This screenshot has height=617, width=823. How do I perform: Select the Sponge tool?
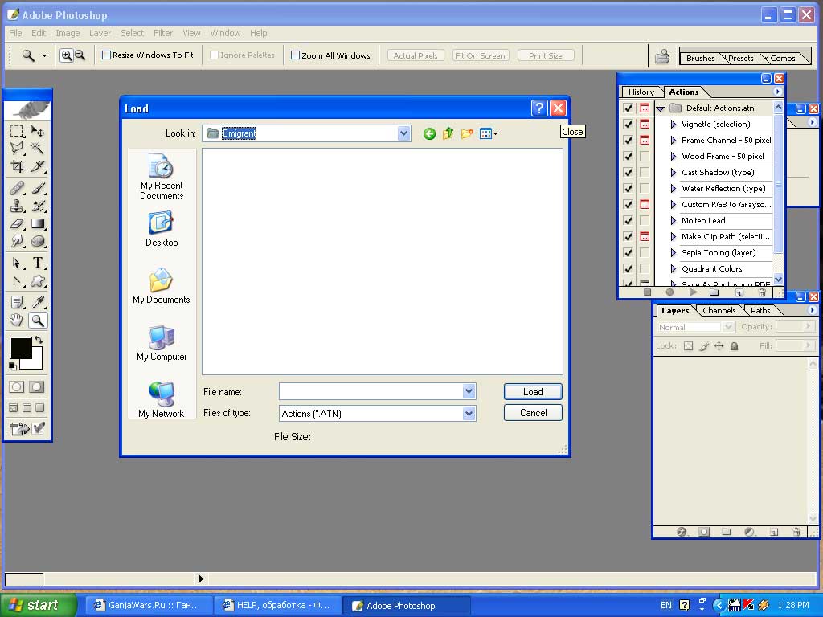pos(38,241)
